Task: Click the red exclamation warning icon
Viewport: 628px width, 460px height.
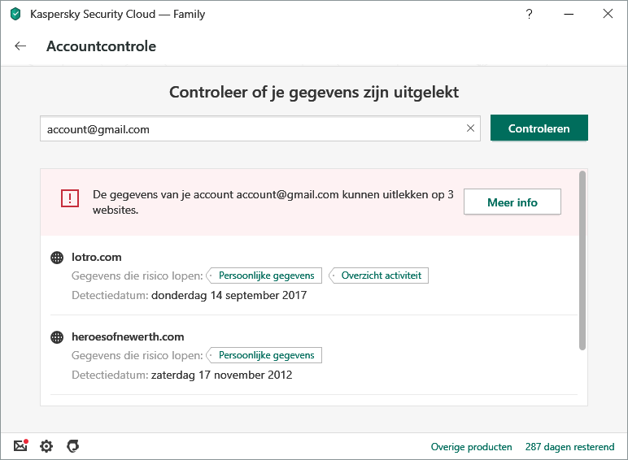Action: point(70,198)
